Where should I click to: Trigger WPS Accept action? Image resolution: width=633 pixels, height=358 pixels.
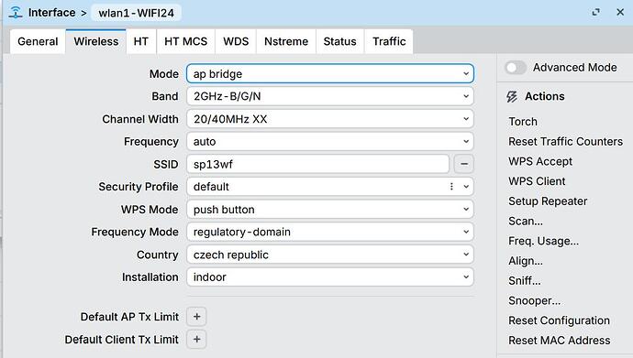coord(540,161)
